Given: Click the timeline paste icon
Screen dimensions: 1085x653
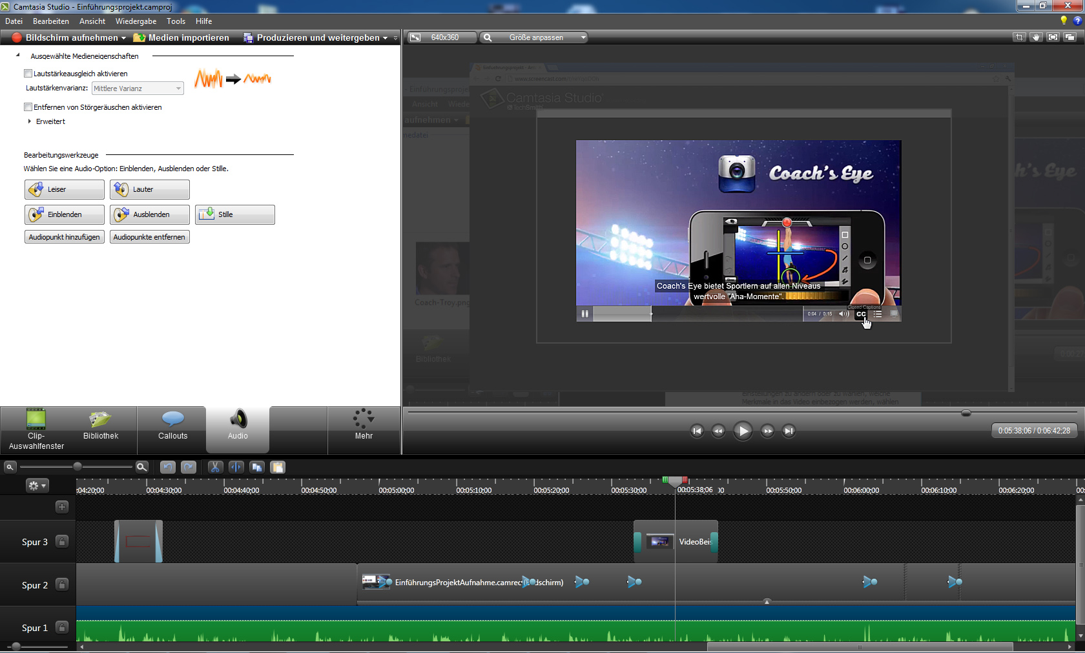Looking at the screenshot, I should coord(278,467).
